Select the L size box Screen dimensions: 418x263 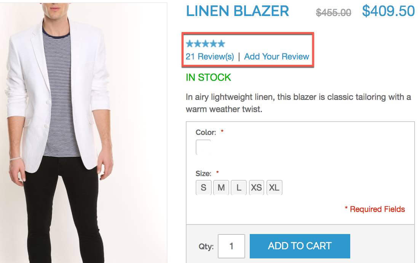pos(239,188)
